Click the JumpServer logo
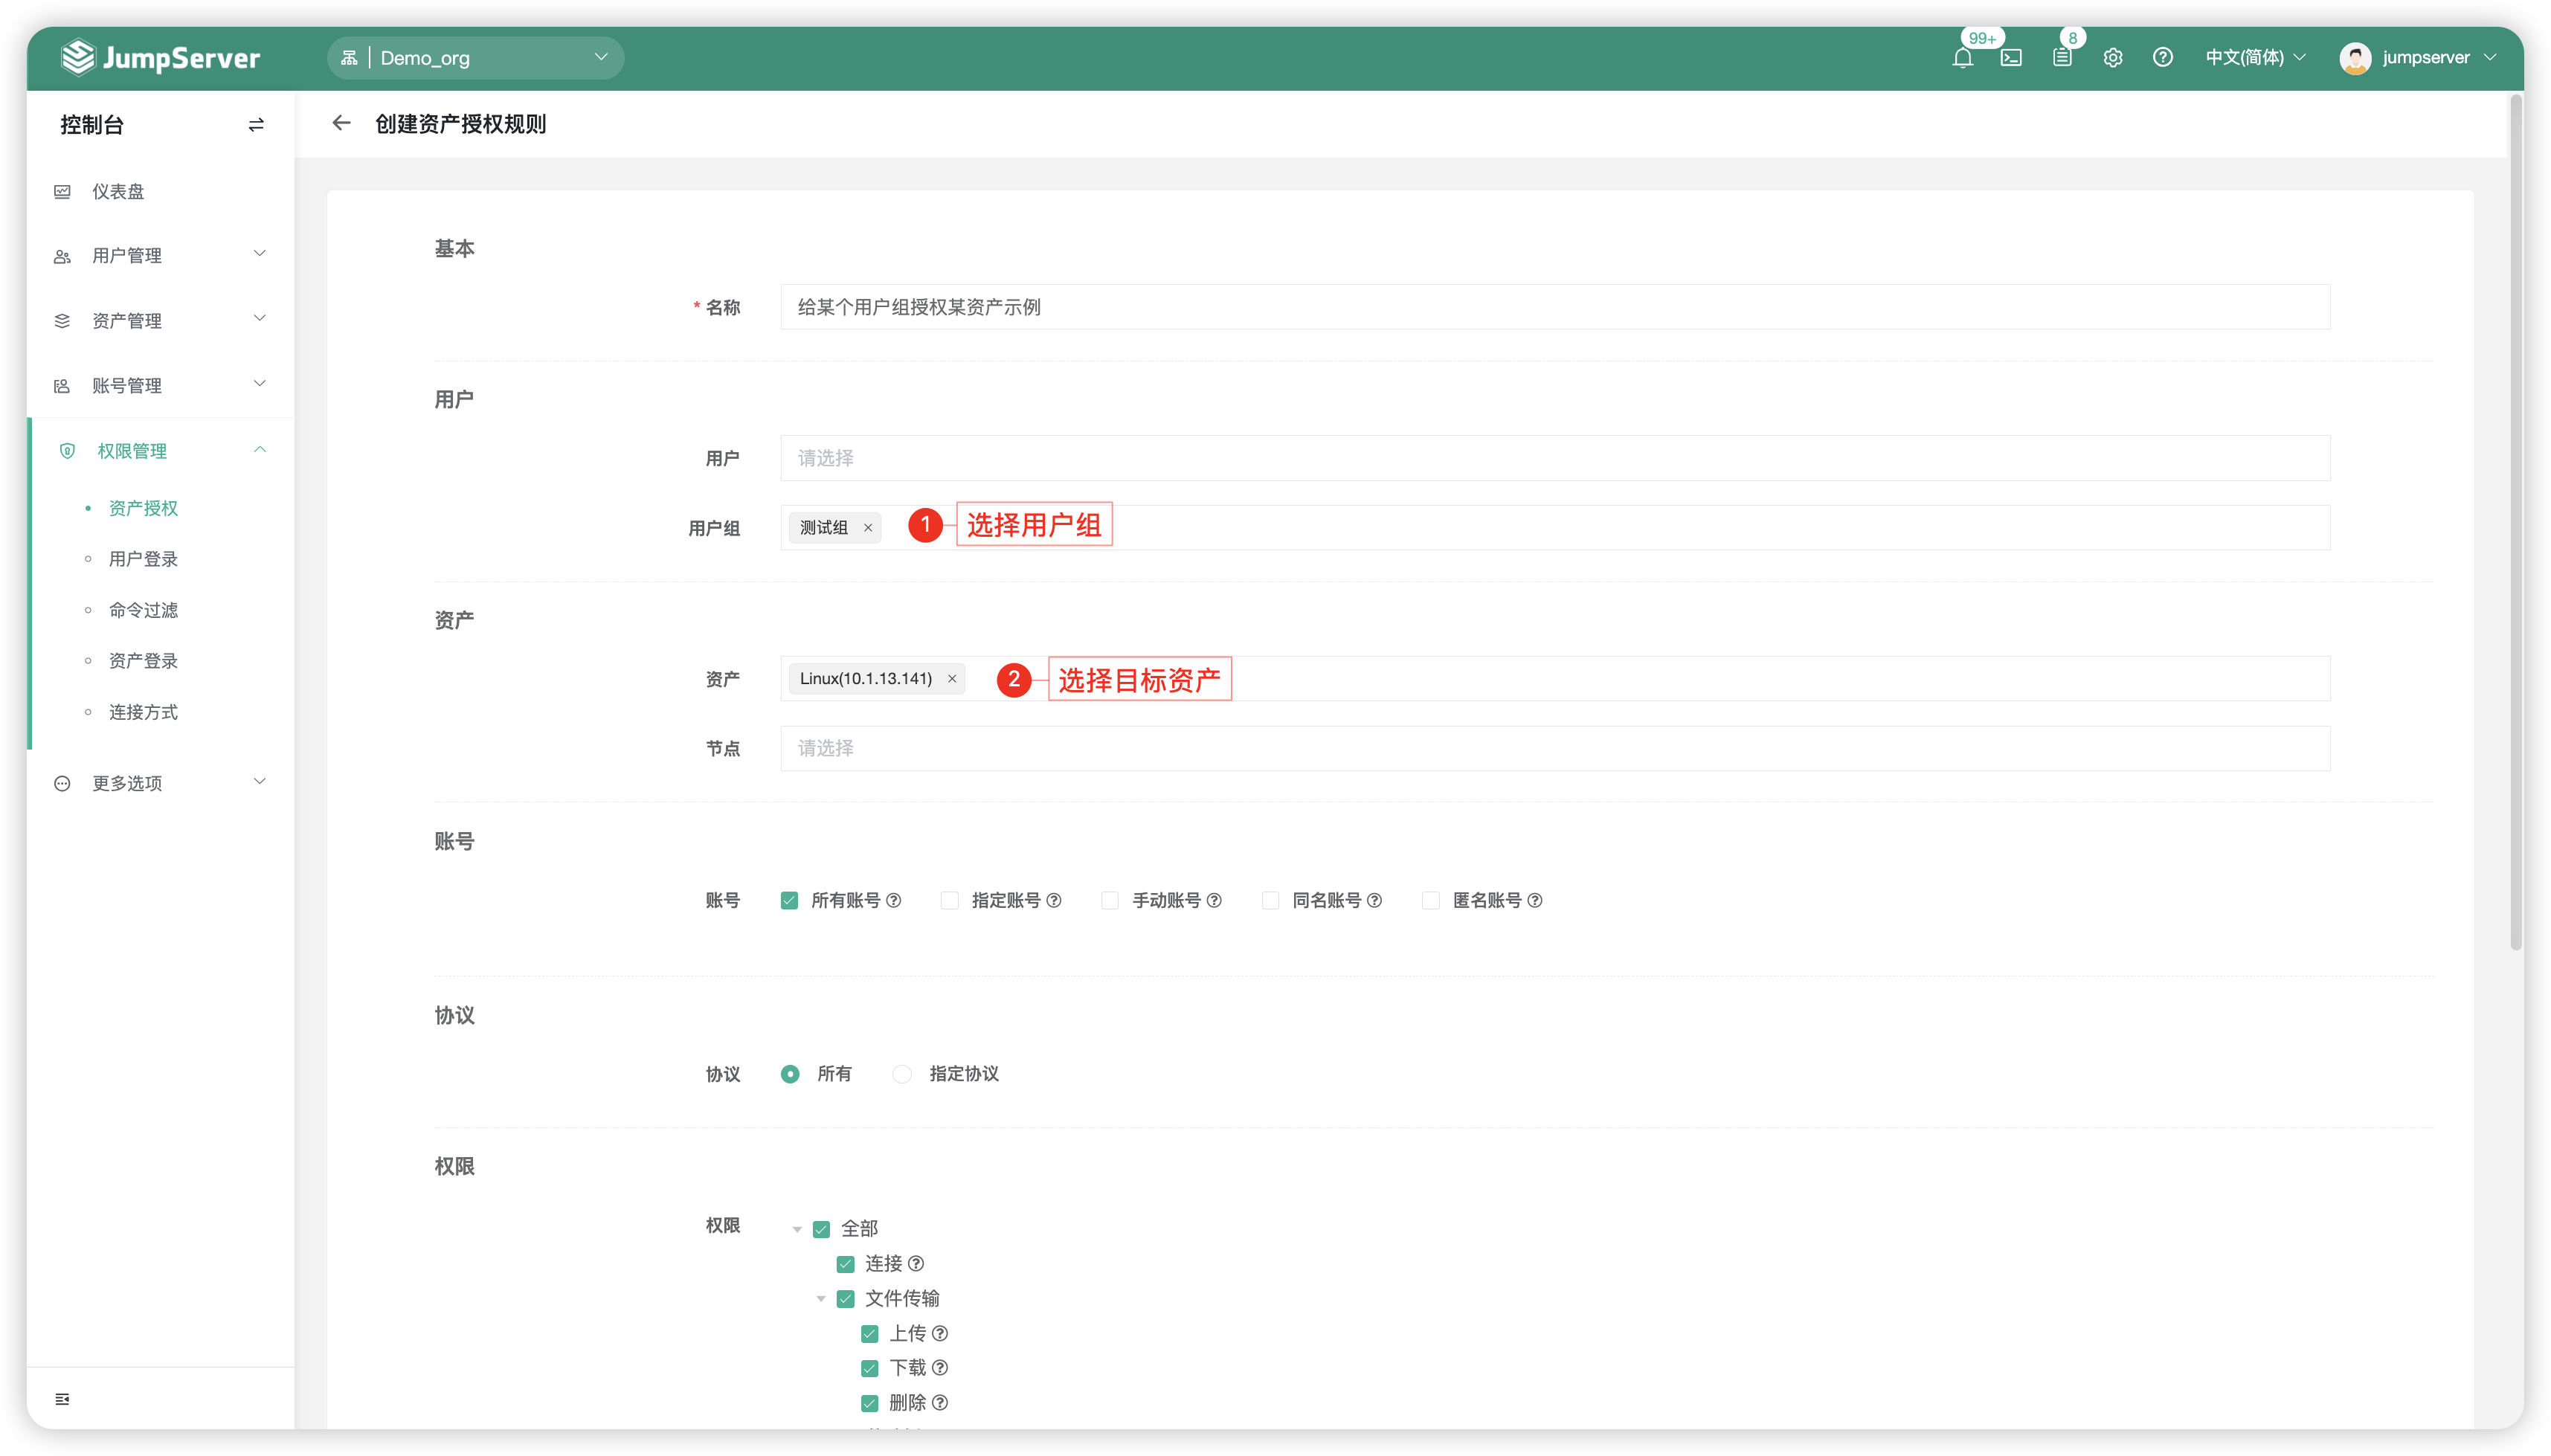The width and height of the screenshot is (2551, 1456). (160, 58)
